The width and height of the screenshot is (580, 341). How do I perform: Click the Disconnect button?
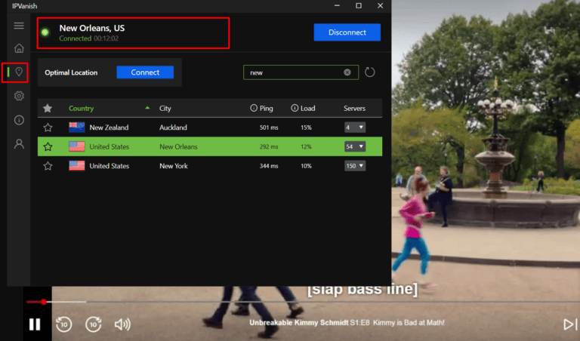point(347,32)
